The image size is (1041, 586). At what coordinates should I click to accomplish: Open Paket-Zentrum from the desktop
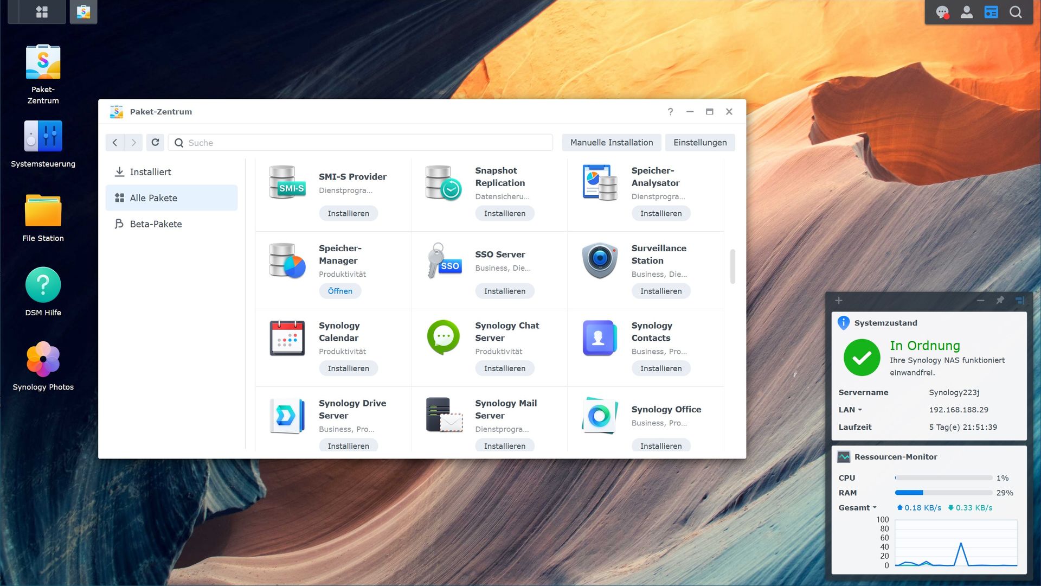tap(42, 61)
